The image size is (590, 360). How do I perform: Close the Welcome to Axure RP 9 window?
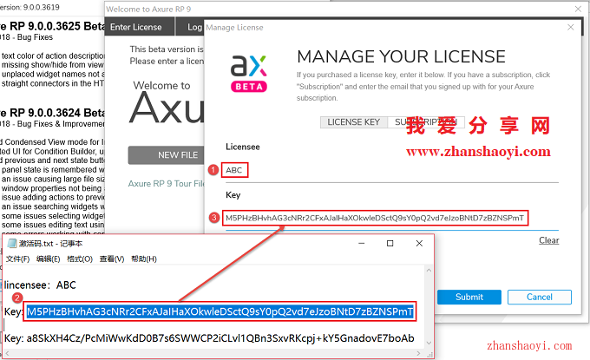coord(578,9)
